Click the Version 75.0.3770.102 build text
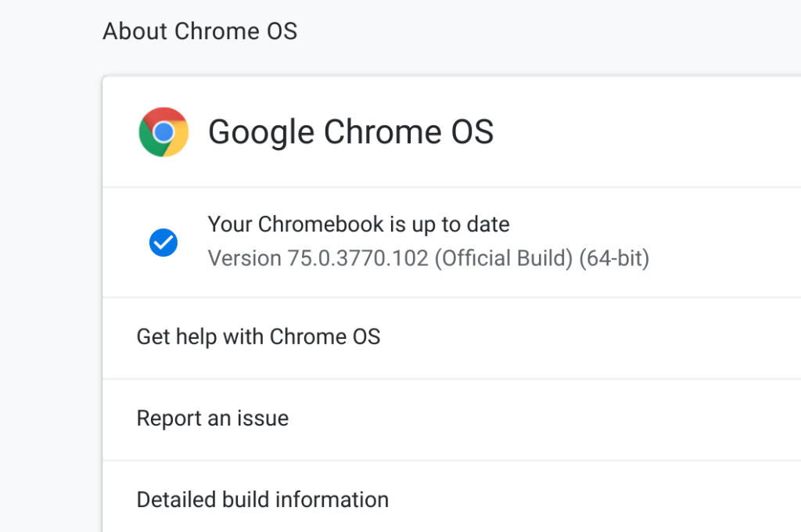The image size is (801, 532). 428,258
